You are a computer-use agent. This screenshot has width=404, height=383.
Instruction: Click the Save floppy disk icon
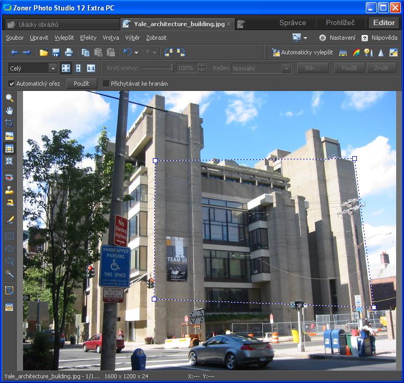(x=56, y=52)
